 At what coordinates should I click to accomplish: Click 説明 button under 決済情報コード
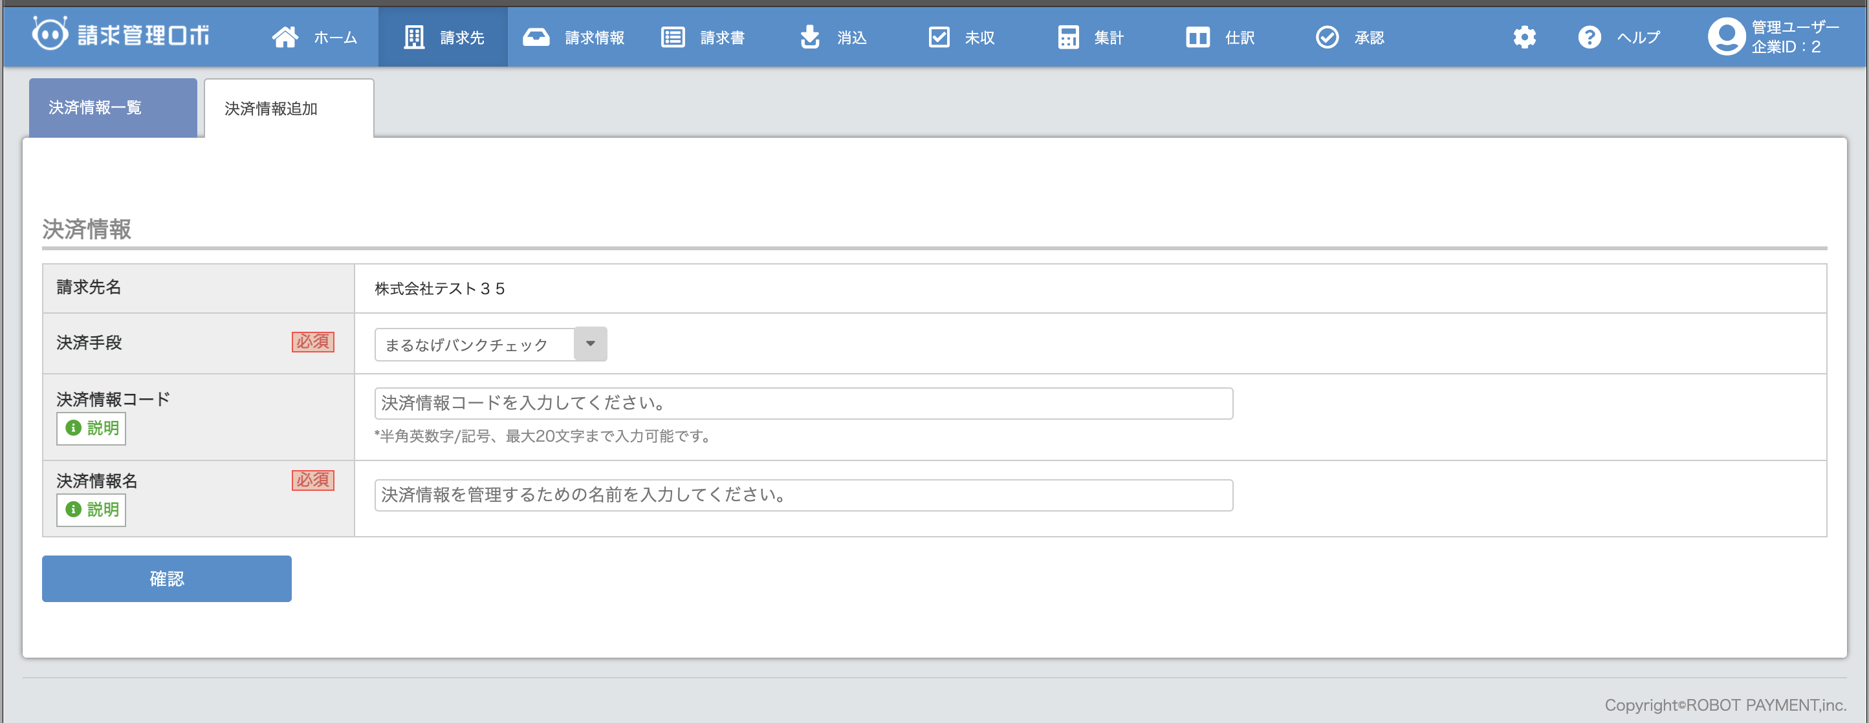pyautogui.click(x=91, y=428)
